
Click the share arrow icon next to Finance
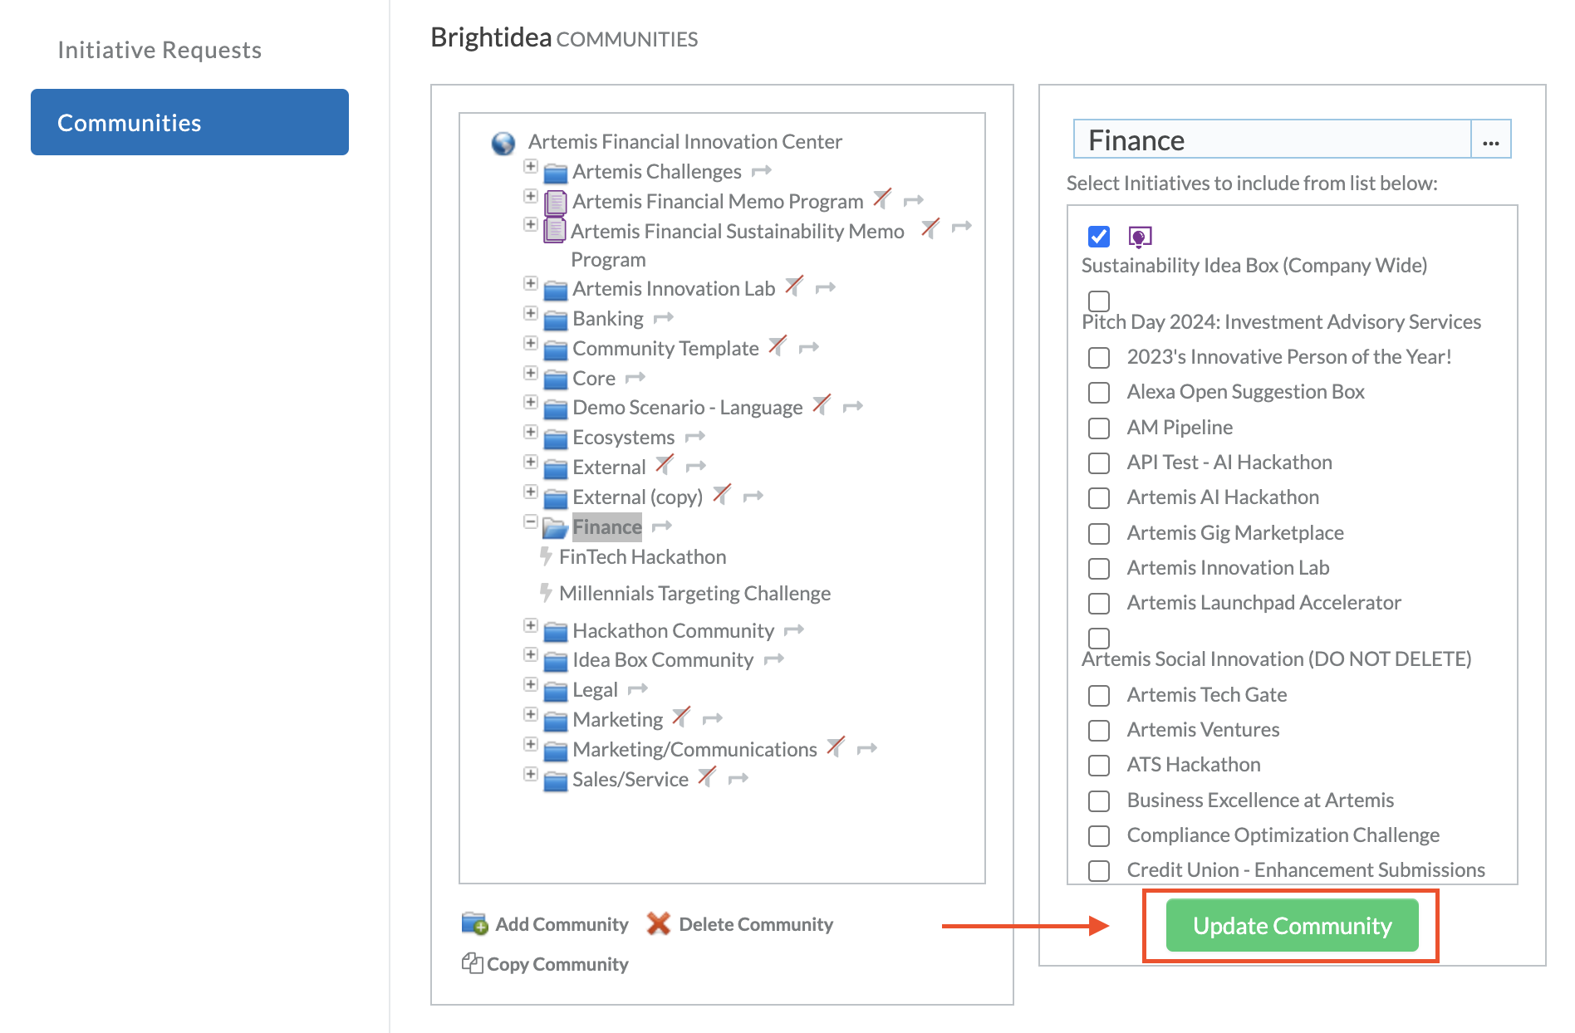662,526
